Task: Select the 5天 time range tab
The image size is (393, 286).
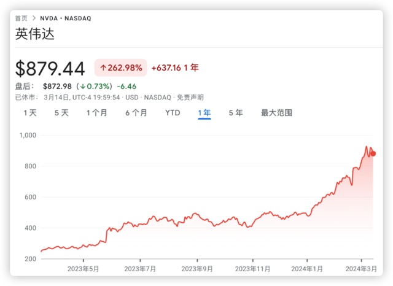Action: [x=61, y=113]
